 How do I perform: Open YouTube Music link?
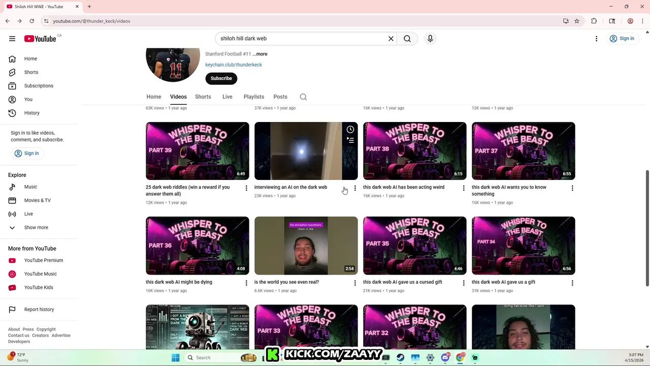click(40, 274)
